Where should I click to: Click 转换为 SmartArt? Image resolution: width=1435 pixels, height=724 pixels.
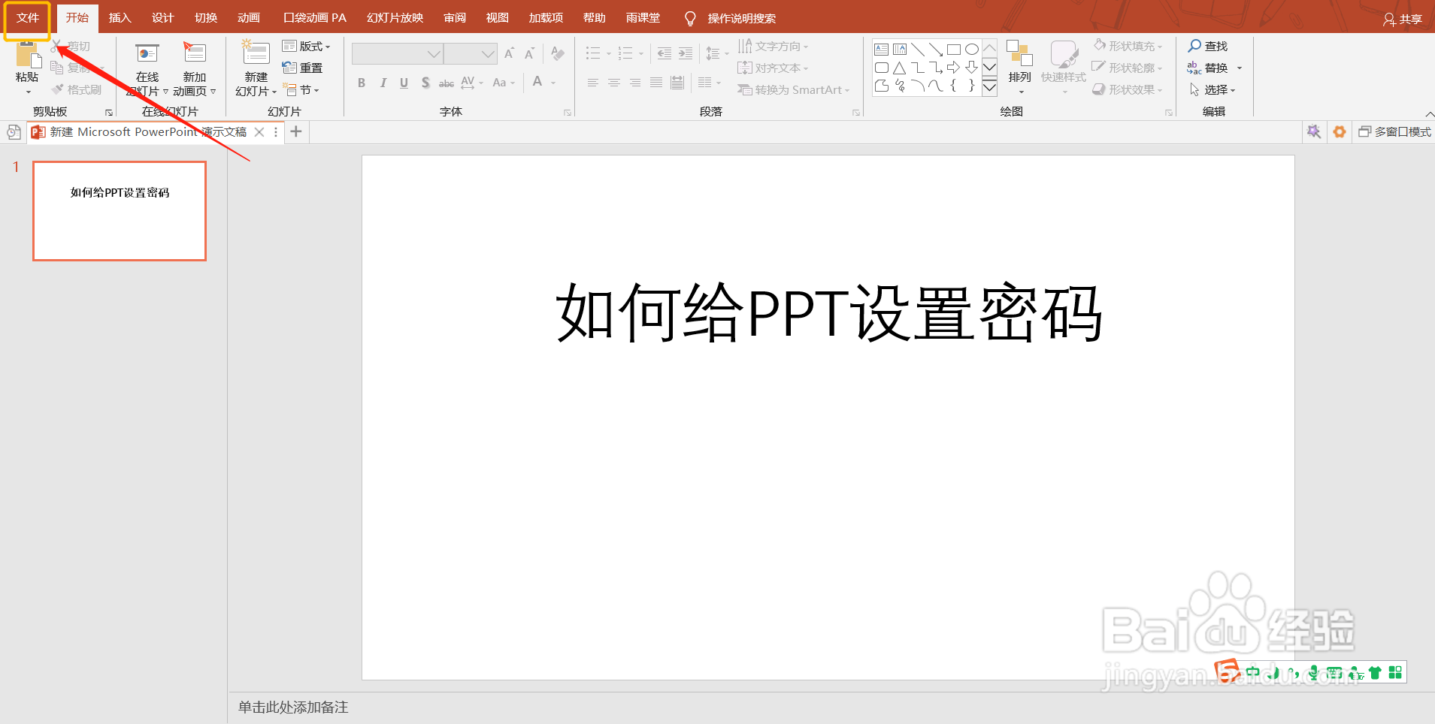pos(793,89)
